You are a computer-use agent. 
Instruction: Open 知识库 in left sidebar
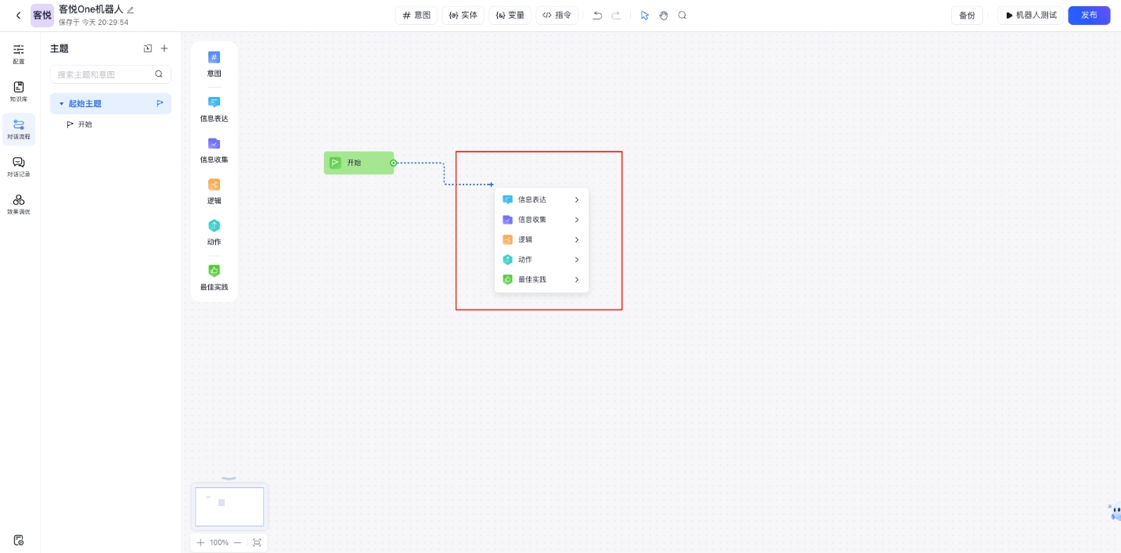pyautogui.click(x=19, y=91)
